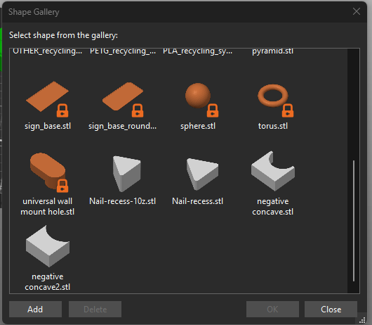Click the PLA_recycling_sy... label

point(198,51)
